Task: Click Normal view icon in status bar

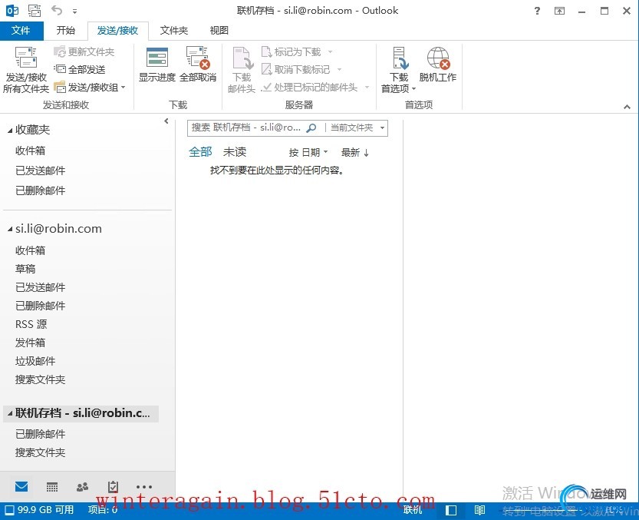Action: click(x=451, y=510)
